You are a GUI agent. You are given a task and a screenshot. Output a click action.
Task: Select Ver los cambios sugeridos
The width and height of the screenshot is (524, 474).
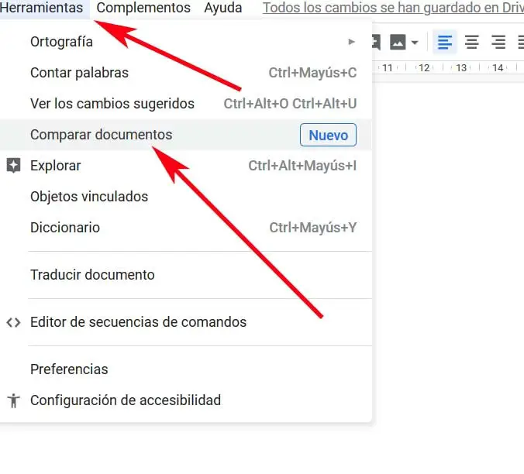tap(186, 104)
